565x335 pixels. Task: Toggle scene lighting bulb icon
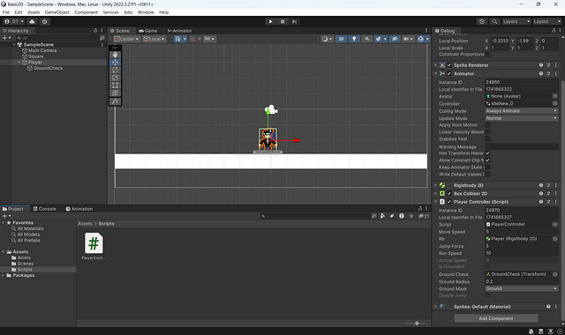click(x=354, y=39)
